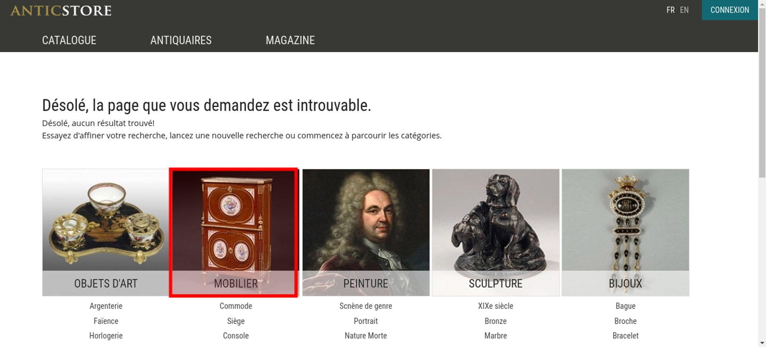Open the Magazine section
The height and width of the screenshot is (347, 766).
click(290, 40)
